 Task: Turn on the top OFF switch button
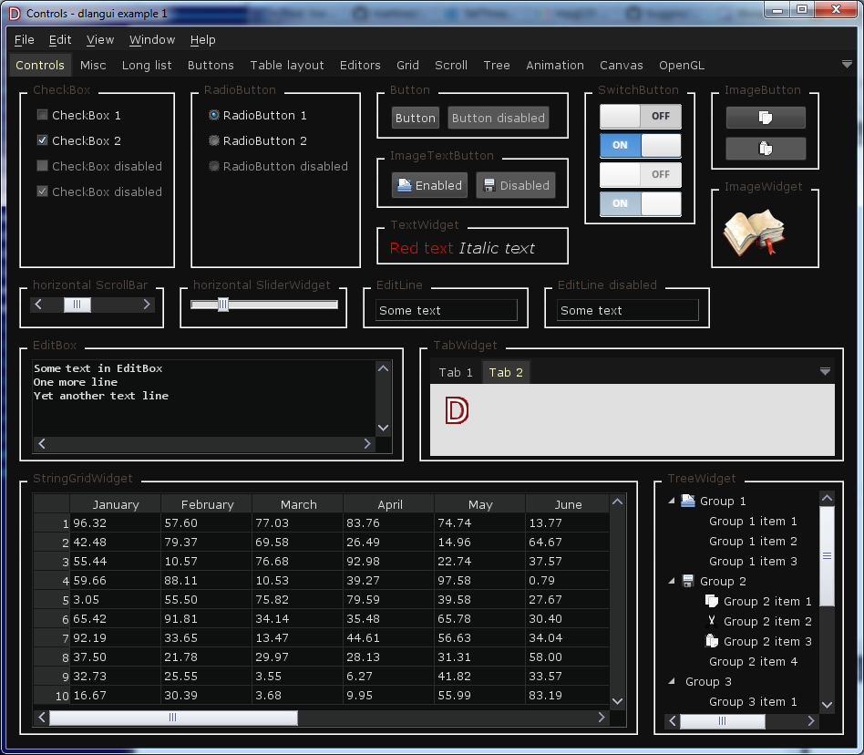pos(640,117)
